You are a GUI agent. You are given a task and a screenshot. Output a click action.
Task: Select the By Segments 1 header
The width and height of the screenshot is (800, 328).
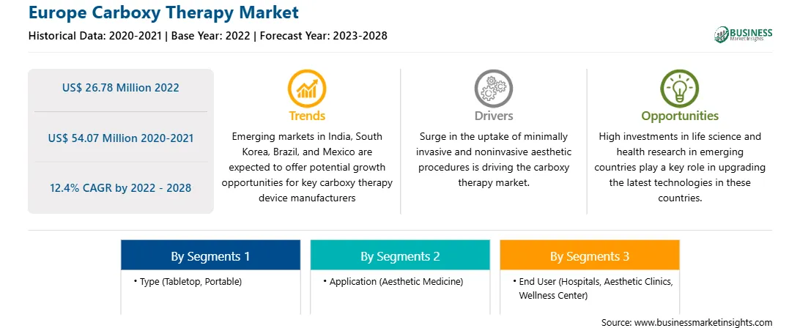[x=210, y=256]
